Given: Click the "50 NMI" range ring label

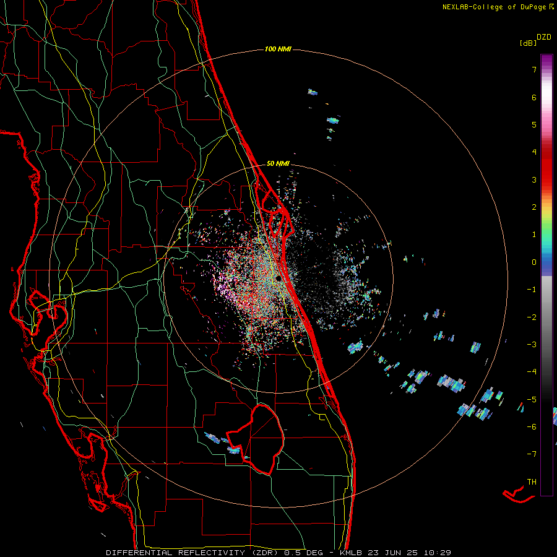Looking at the screenshot, I should [x=278, y=163].
